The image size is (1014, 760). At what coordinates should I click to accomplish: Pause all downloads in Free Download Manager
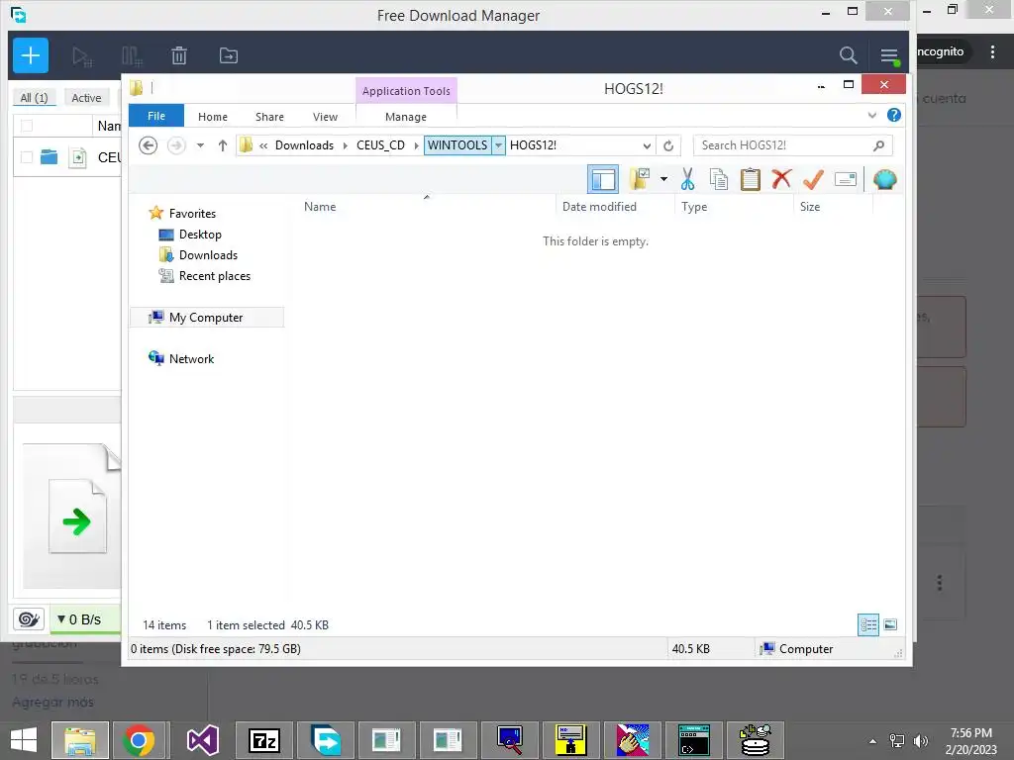132,56
